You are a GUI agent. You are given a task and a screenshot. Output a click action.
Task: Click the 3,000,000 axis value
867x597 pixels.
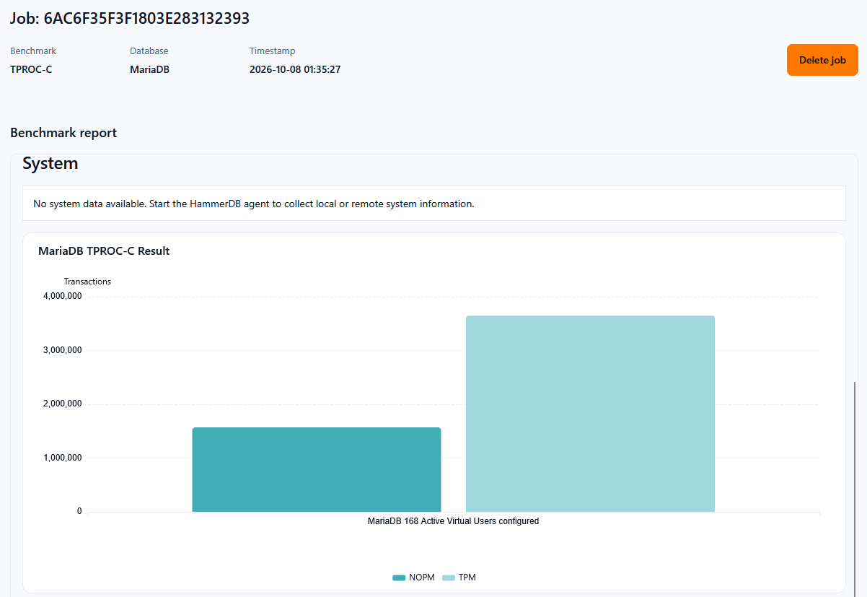pos(63,350)
